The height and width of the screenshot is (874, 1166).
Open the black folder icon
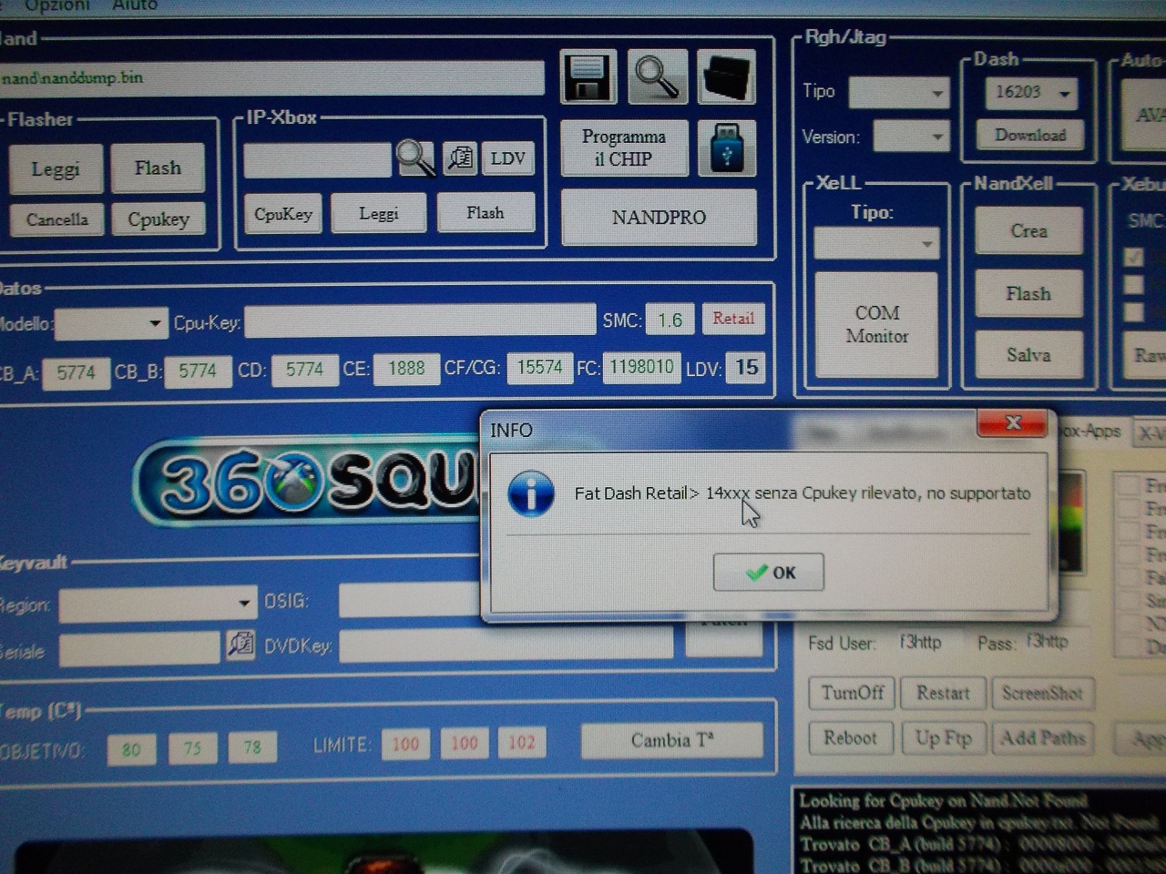[x=726, y=76]
